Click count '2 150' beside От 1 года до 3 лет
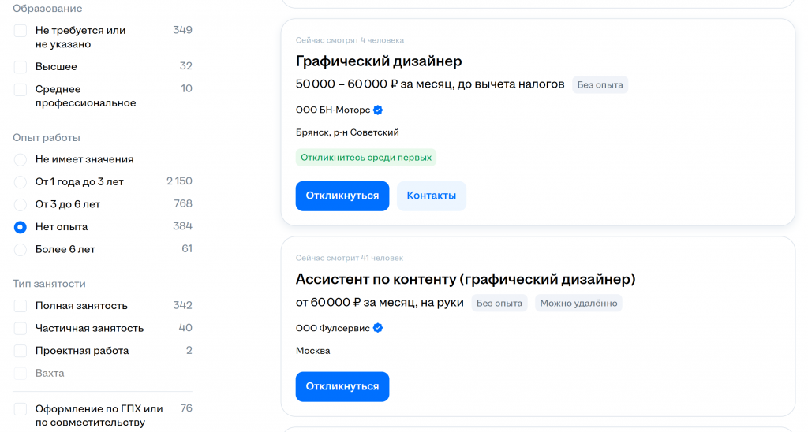 tap(179, 181)
